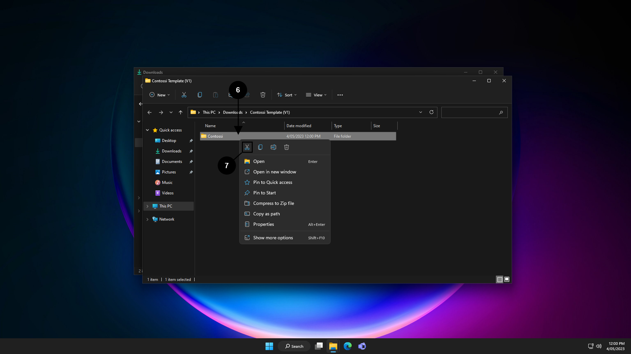The width and height of the screenshot is (631, 354).
Task: Select Copy as path menu item
Action: [266, 214]
